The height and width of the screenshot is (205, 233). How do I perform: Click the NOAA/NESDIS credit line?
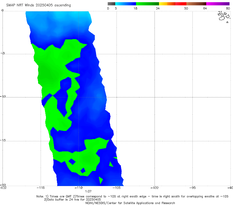point(130,203)
